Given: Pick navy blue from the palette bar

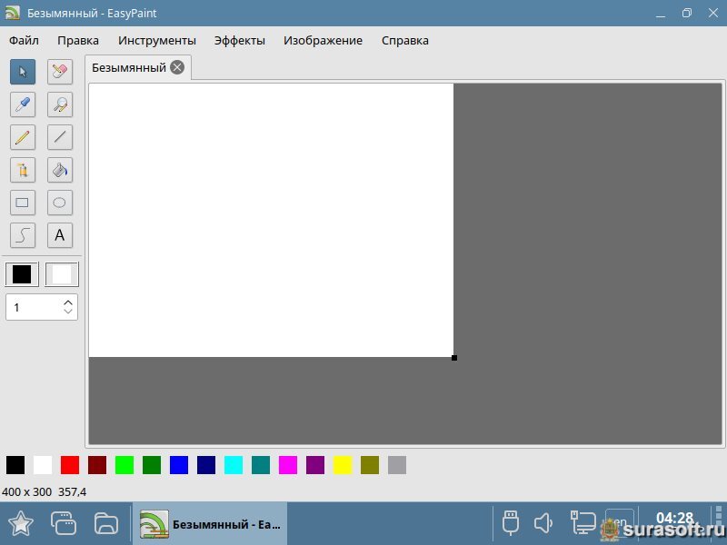Looking at the screenshot, I should click(206, 465).
